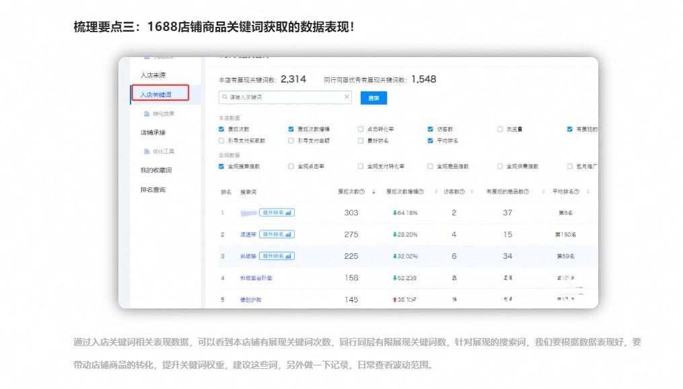Click the 28.20% decrease value
The height and width of the screenshot is (389, 683).
(405, 234)
